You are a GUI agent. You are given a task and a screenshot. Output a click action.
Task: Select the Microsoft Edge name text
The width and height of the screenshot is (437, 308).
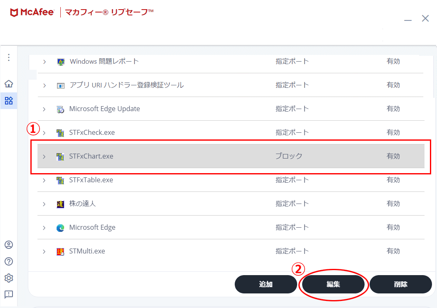click(92, 227)
